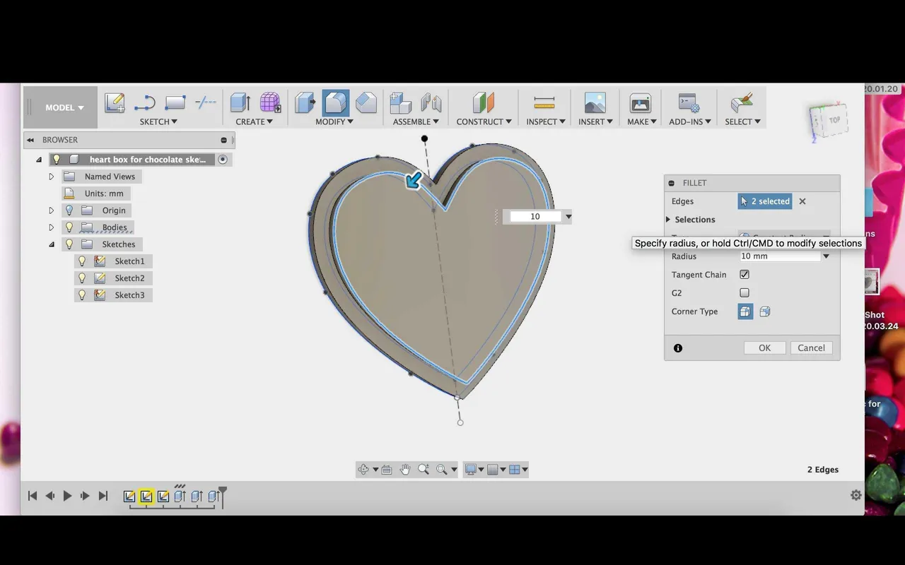Toggle visibility bulb for Sketch3
This screenshot has width=905, height=565.
(82, 295)
